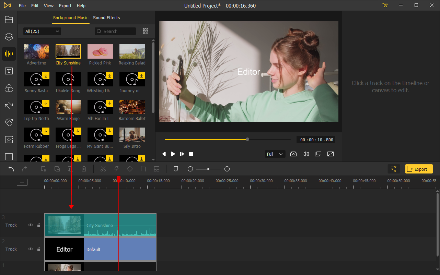Click the split scissors tool
Screen dimensions: 440x275
coord(103,169)
